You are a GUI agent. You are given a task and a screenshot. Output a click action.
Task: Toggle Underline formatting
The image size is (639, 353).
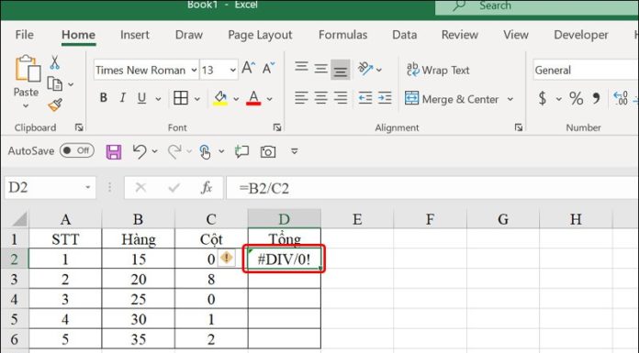(x=141, y=98)
